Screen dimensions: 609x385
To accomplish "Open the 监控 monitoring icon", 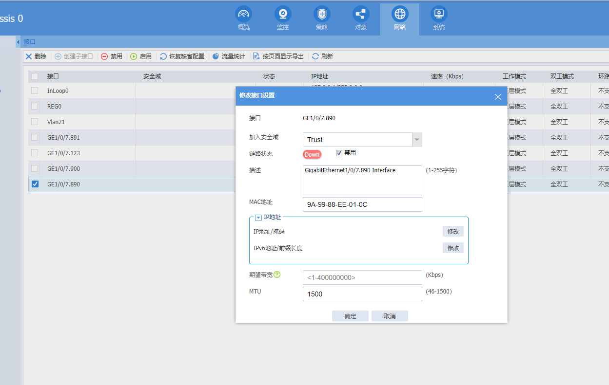I will (283, 14).
